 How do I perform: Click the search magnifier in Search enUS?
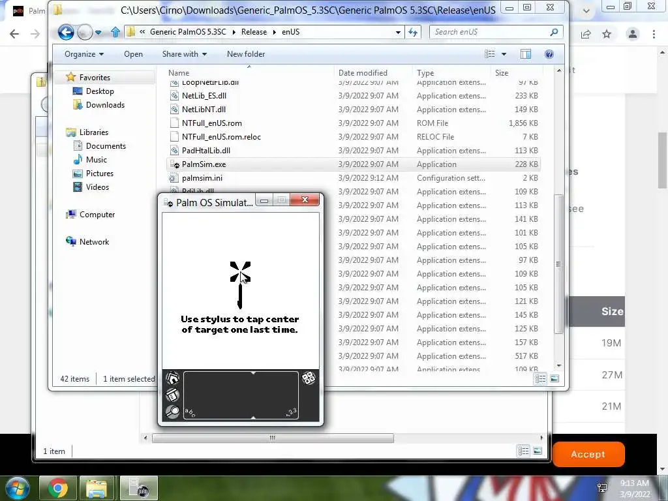[554, 32]
